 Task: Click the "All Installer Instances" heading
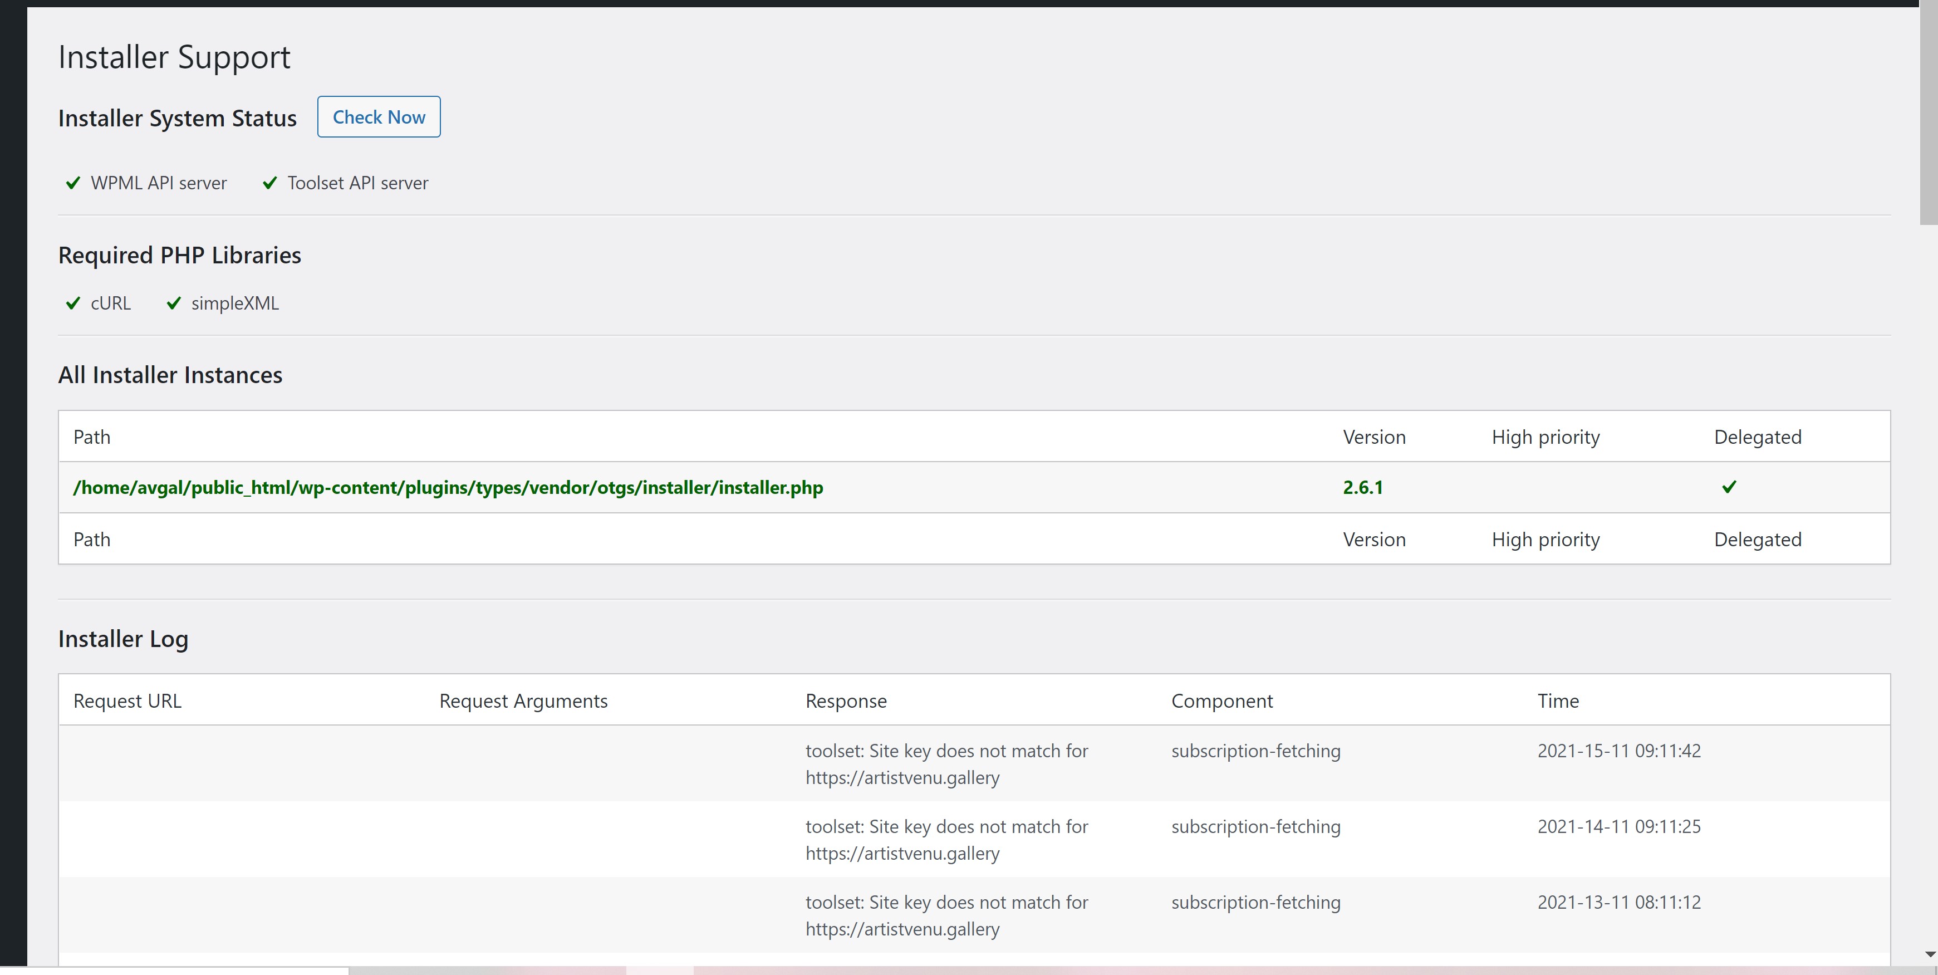[x=171, y=375]
